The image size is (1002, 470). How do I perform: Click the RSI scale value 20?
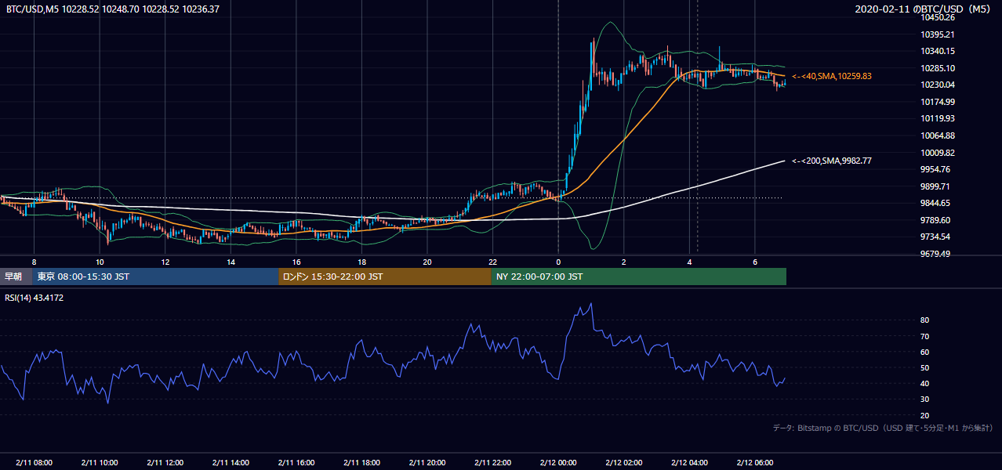tap(925, 415)
